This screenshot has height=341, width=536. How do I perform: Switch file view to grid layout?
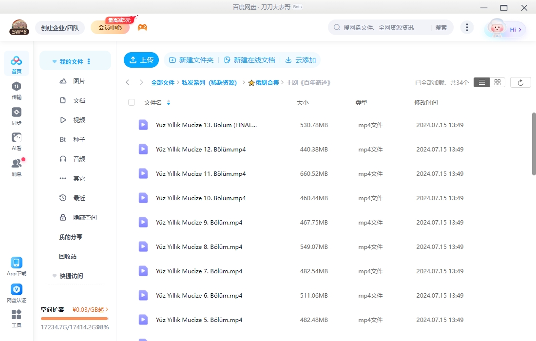pyautogui.click(x=497, y=82)
